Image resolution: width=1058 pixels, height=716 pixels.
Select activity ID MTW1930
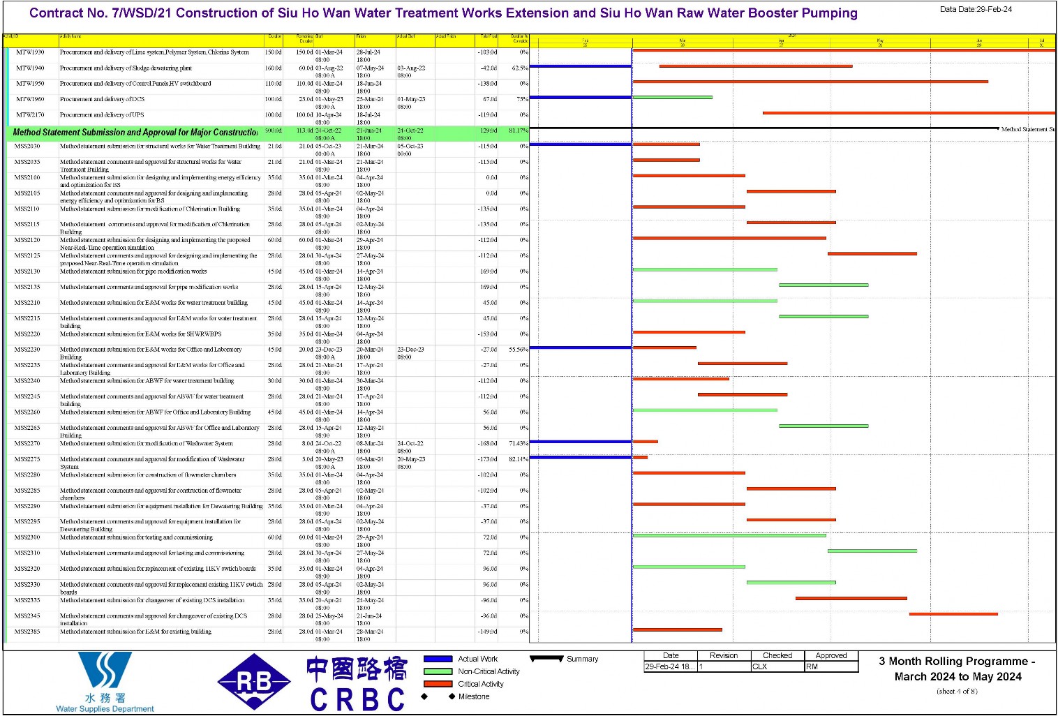tap(30, 52)
